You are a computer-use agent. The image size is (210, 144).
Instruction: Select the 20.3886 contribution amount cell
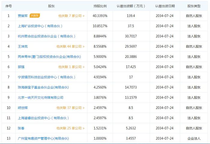tap(131, 57)
